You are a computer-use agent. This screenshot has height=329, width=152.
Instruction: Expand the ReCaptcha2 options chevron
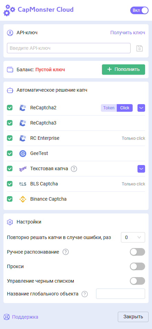(x=141, y=108)
